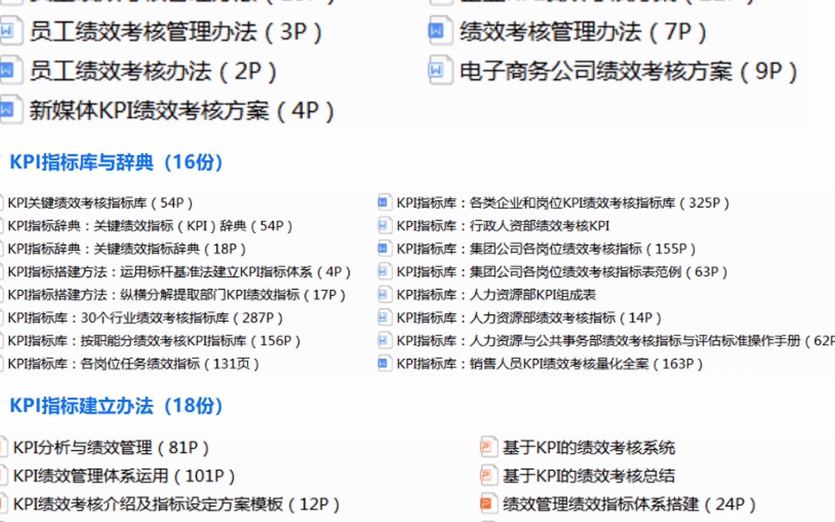
Task: Open KPI指标辞典：关键绩效指标（KPI）辞典（54P）
Action: coord(150,226)
